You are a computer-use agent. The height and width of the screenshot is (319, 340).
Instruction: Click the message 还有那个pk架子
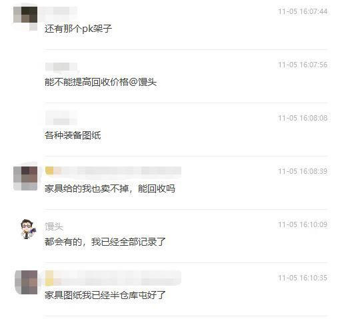pos(78,29)
